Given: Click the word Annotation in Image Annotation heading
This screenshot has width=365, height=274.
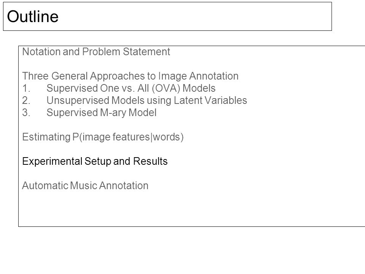Looking at the screenshot, I should (x=214, y=76).
